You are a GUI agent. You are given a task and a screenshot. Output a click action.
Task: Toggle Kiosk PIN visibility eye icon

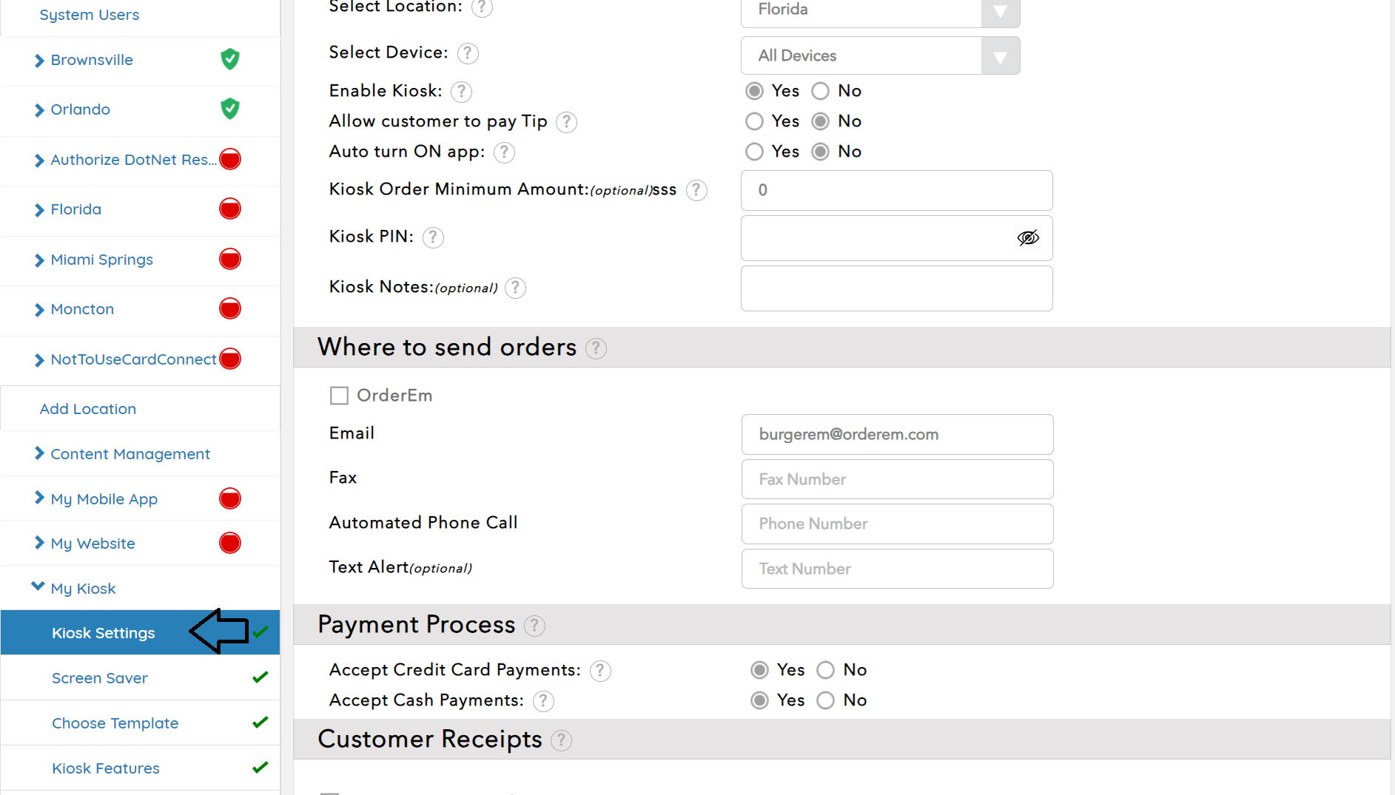1028,237
